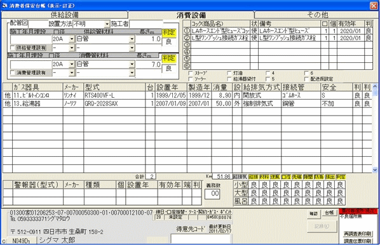
Task: Click consumption value 50.00 cell
Action: (222, 103)
